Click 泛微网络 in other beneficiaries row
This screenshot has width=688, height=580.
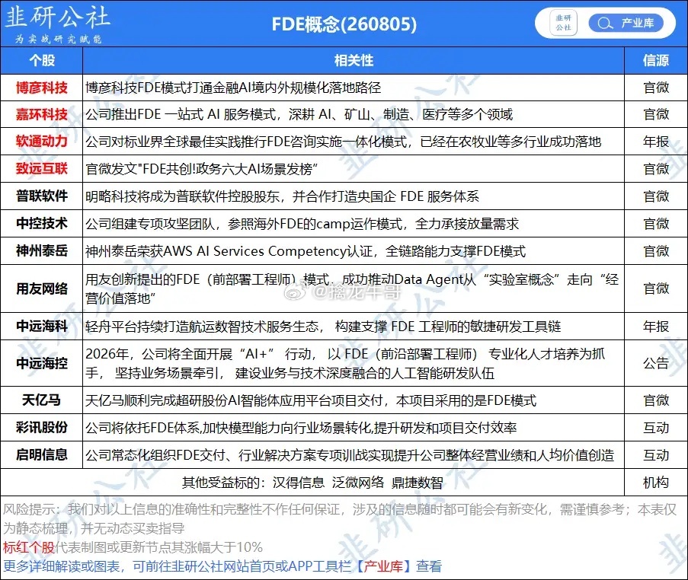pyautogui.click(x=358, y=483)
